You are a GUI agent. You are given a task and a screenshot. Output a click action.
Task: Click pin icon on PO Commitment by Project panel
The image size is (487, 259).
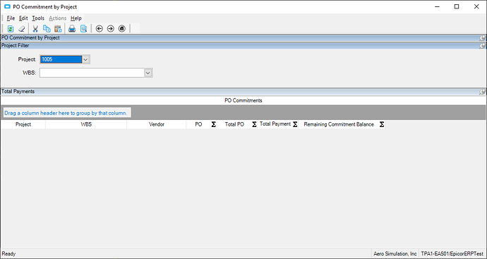click(x=482, y=38)
